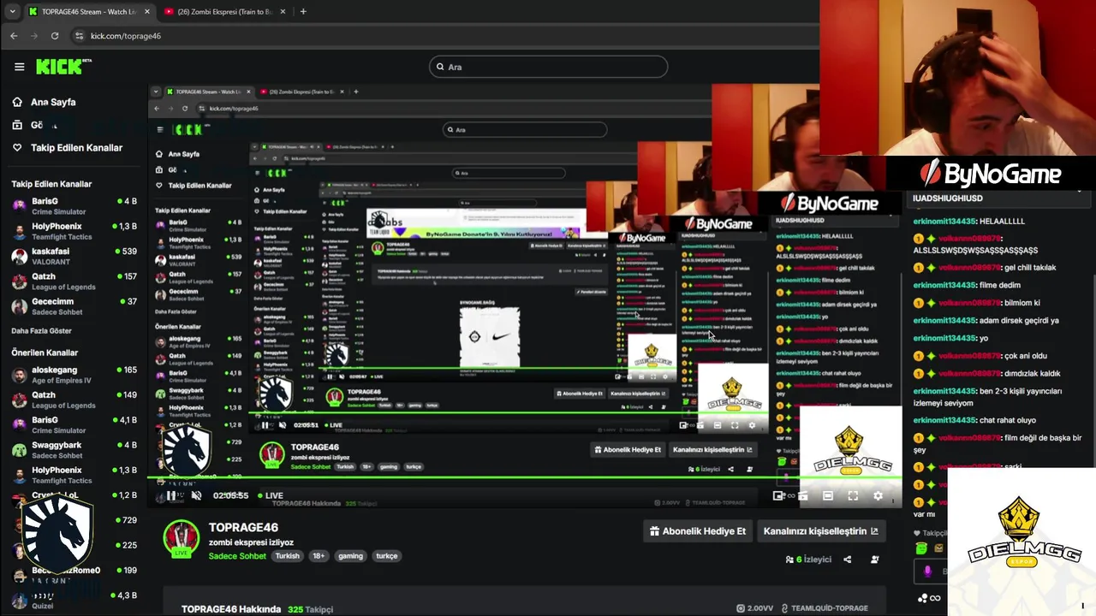Screen dimensions: 1096x616
Task: Open the 2.00VV Instagram link
Action: point(754,608)
